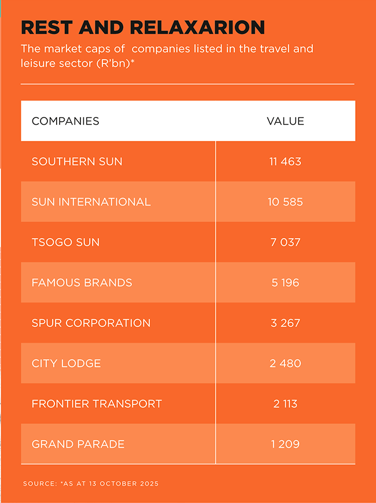Click the REST AND RELAXARION headline
The width and height of the screenshot is (376, 503).
142,27
